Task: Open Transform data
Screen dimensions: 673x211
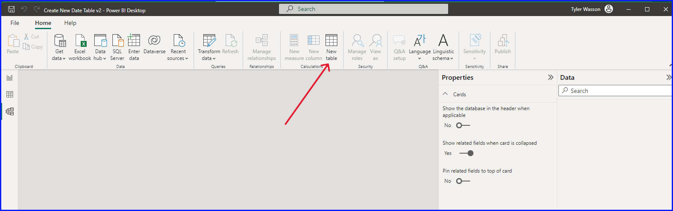Action: 209,47
